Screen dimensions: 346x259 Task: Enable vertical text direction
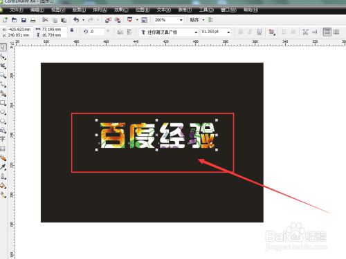click(x=336, y=32)
